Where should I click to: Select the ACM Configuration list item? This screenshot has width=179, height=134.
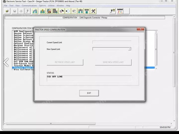[x=24, y=31]
